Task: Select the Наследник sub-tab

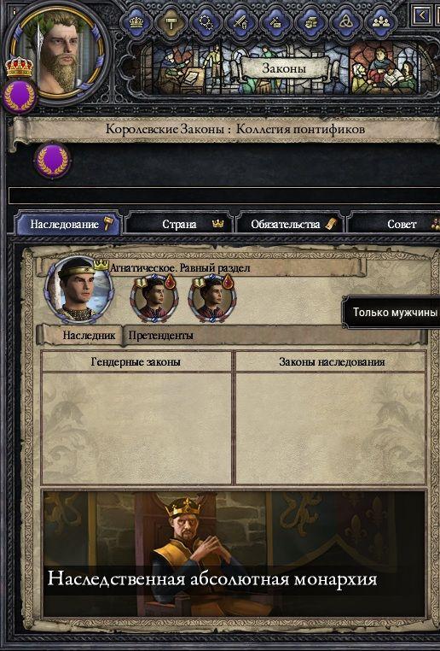Action: [82, 335]
